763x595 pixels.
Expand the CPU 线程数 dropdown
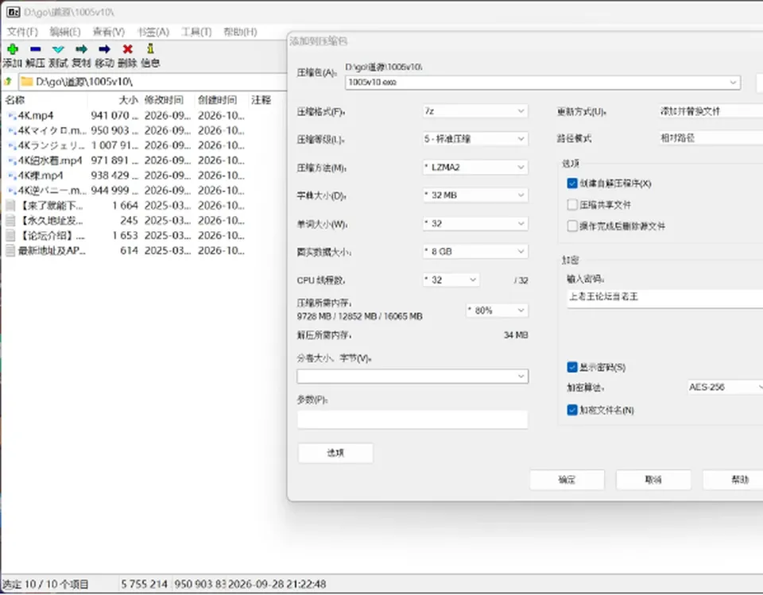(451, 280)
